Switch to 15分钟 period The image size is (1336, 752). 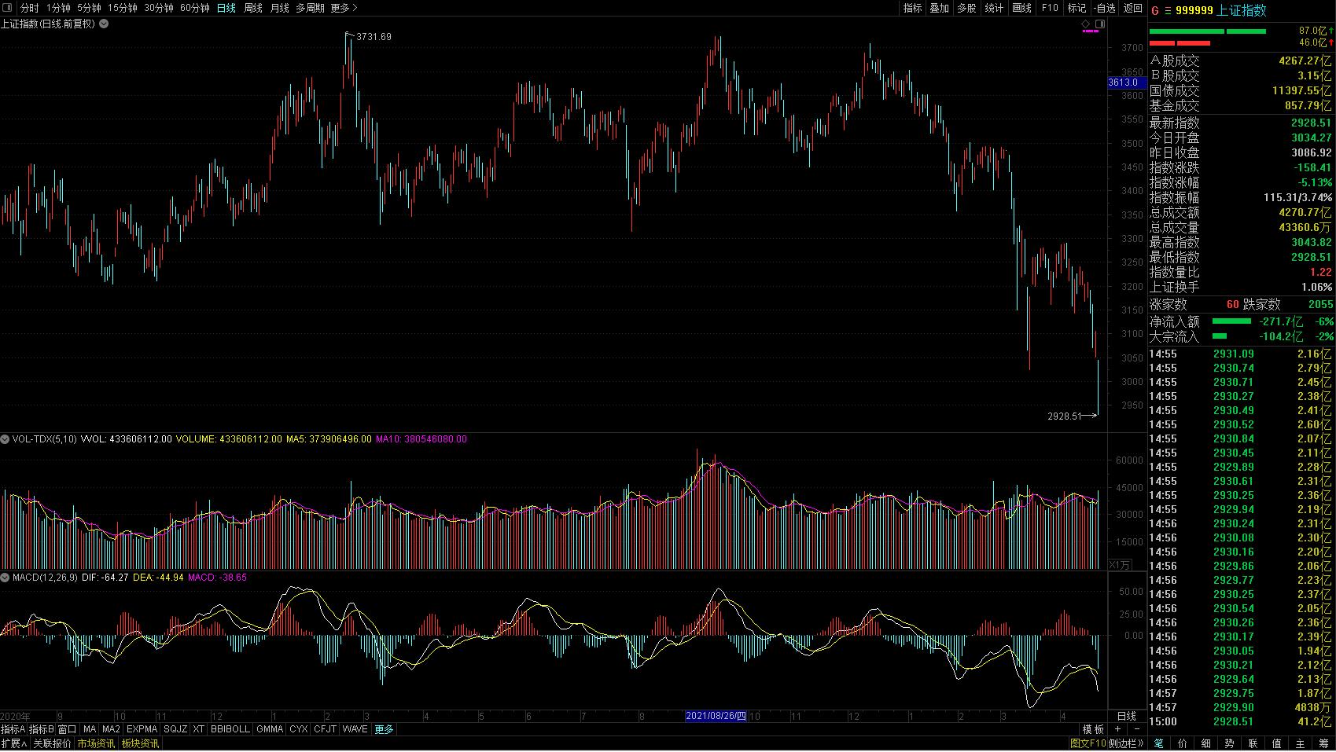point(123,8)
